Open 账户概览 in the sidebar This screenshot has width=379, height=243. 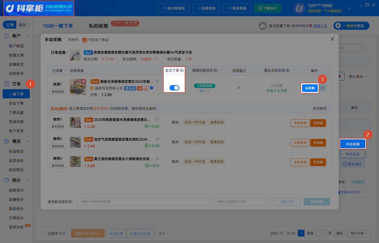pos(16,46)
